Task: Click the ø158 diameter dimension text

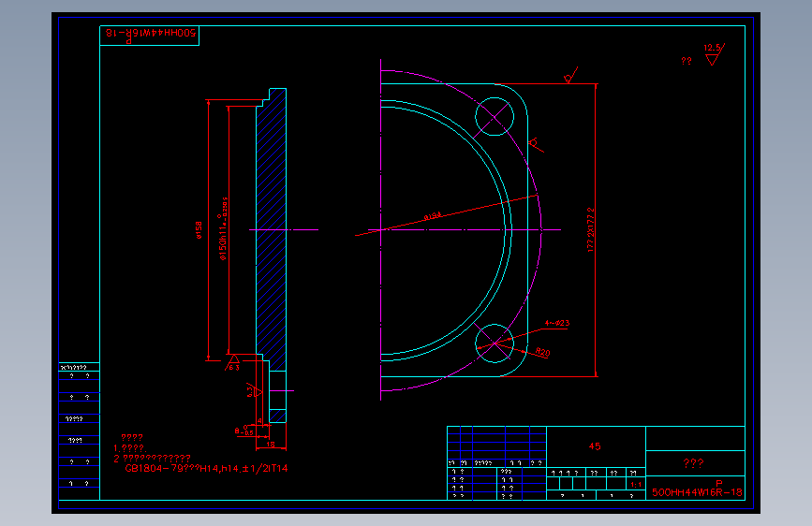Action: [x=199, y=230]
